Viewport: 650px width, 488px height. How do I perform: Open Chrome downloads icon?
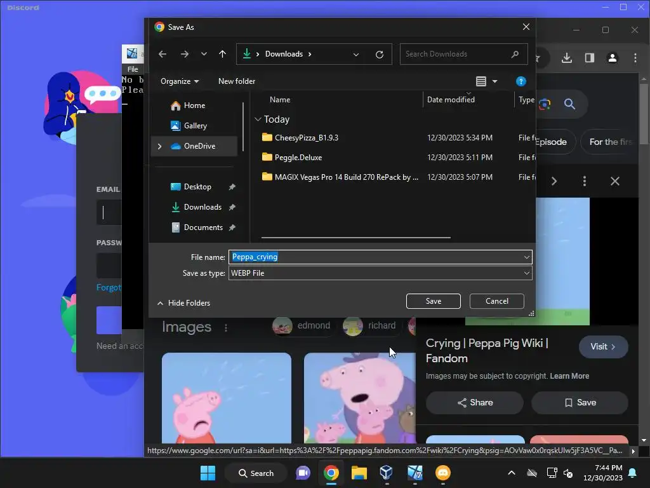(x=567, y=58)
